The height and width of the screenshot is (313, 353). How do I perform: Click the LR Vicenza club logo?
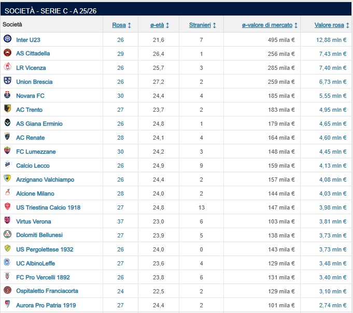pyautogui.click(x=7, y=67)
